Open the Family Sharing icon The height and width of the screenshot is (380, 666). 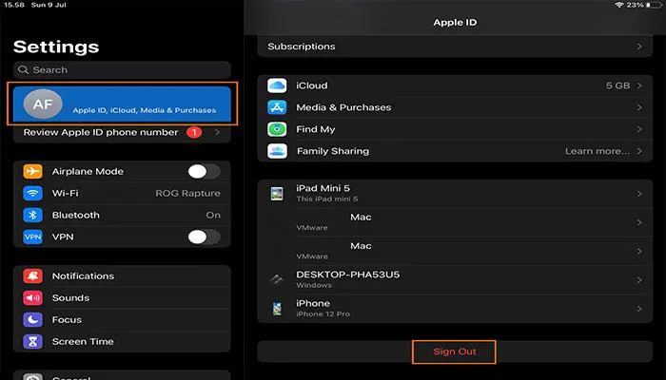click(277, 151)
